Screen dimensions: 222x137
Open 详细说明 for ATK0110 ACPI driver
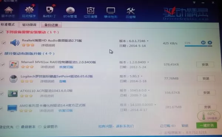[x=47, y=96]
